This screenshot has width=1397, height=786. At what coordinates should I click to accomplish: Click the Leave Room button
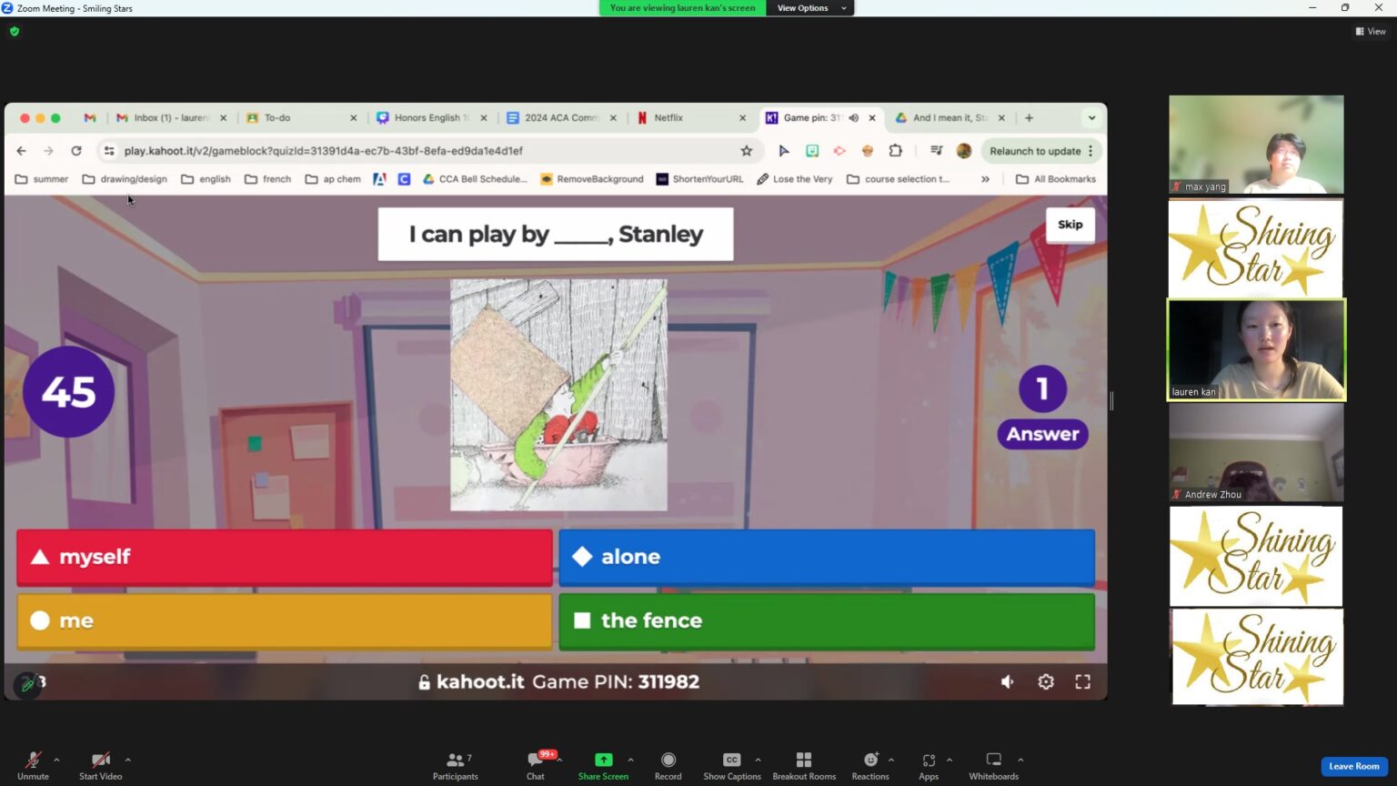[x=1353, y=766]
